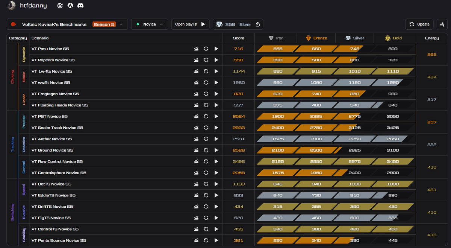The height and width of the screenshot is (248, 451).
Task: Click the Iron rank column header
Action: pos(276,38)
